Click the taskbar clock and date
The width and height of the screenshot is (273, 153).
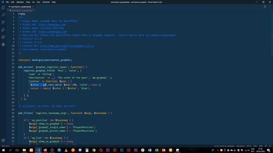click(261, 150)
